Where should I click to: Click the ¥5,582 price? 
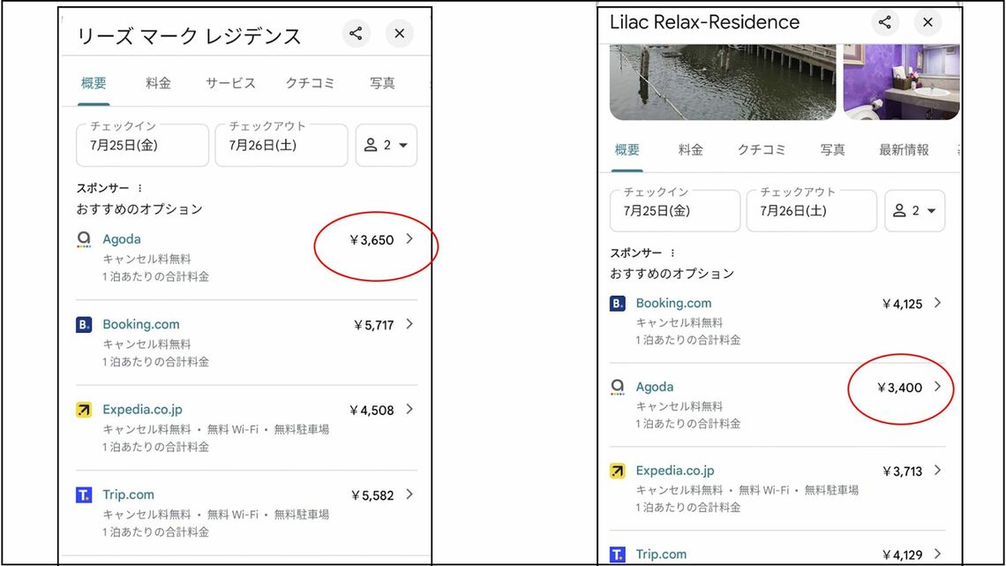click(372, 496)
